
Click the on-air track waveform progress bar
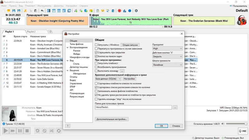[130, 21]
